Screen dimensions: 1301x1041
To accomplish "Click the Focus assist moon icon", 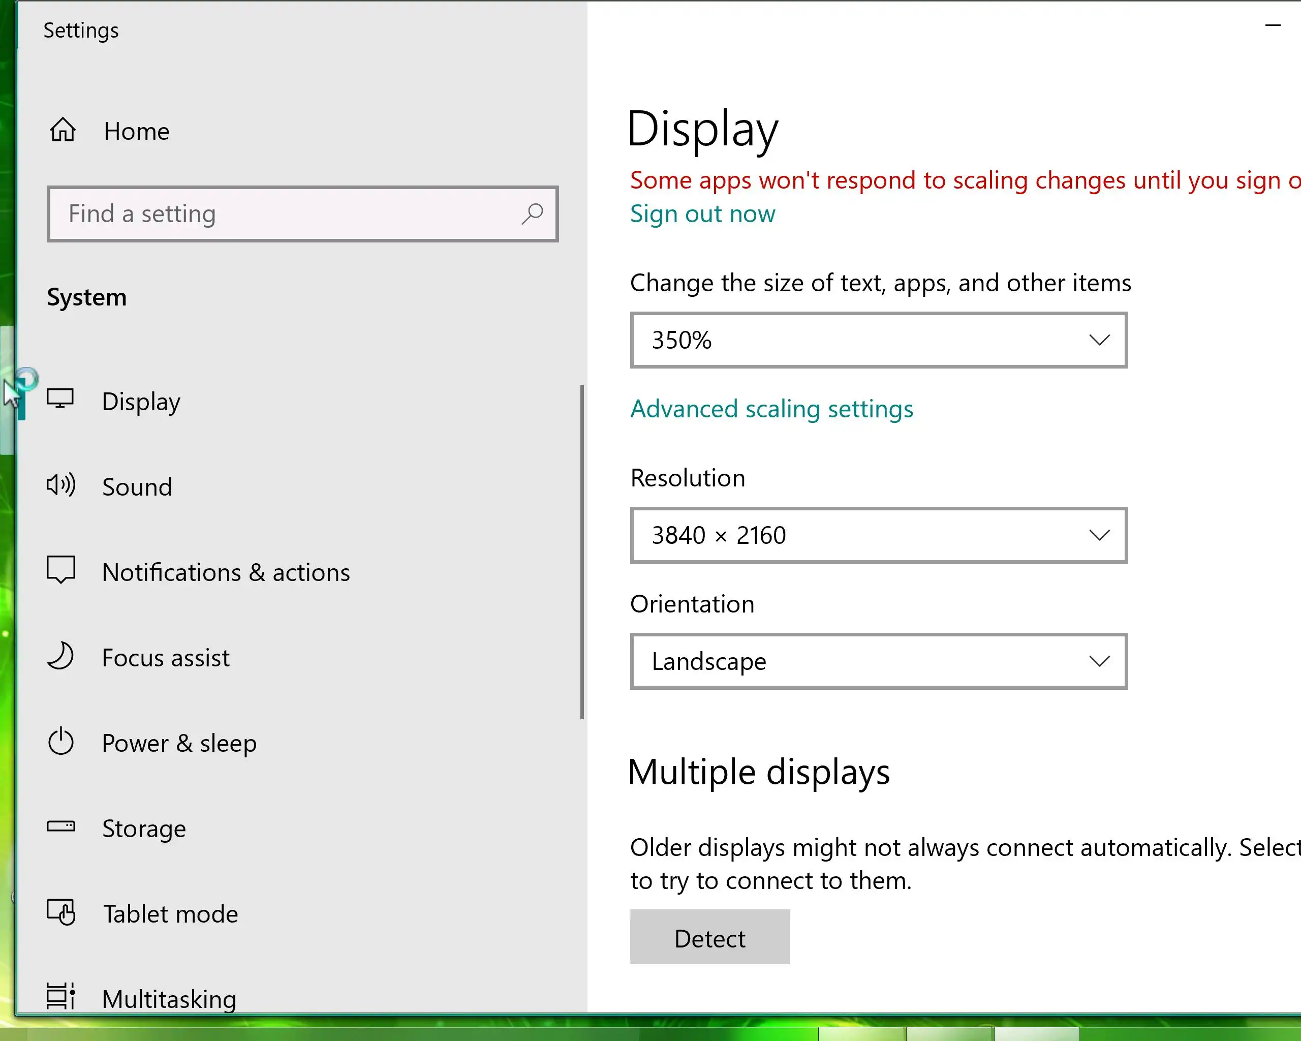I will [x=61, y=656].
